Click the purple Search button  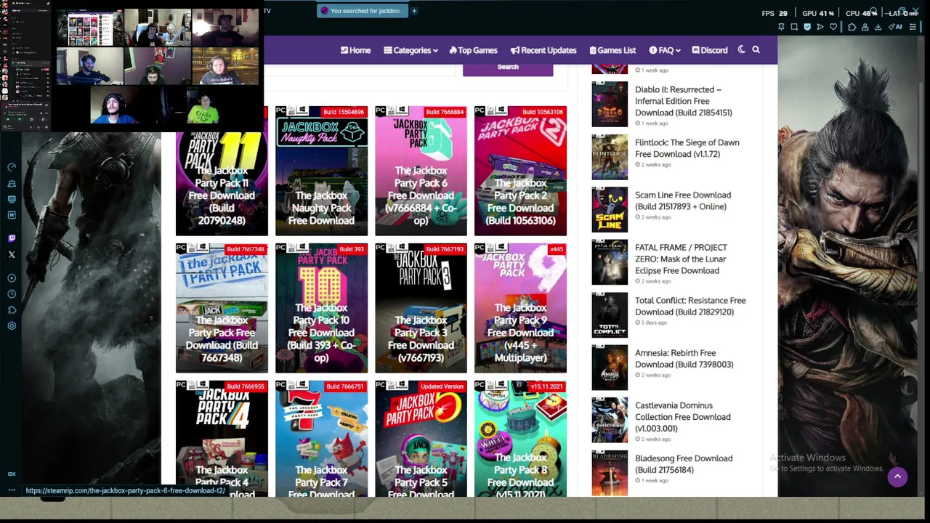pos(508,67)
